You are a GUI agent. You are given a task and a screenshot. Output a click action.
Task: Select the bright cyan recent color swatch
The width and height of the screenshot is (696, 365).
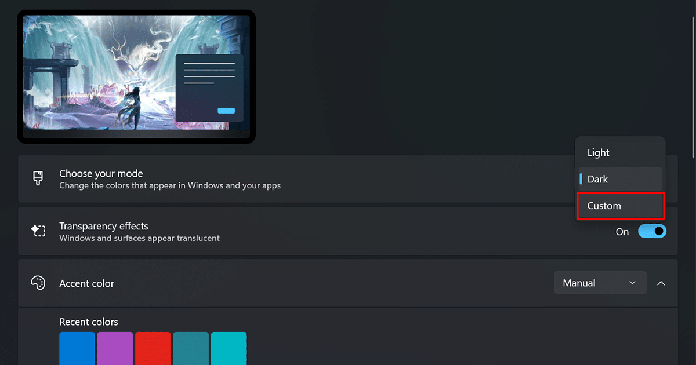click(229, 348)
